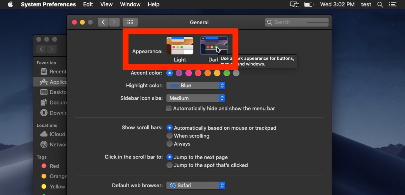Select the Orange tag dot in Finder

[44, 176]
